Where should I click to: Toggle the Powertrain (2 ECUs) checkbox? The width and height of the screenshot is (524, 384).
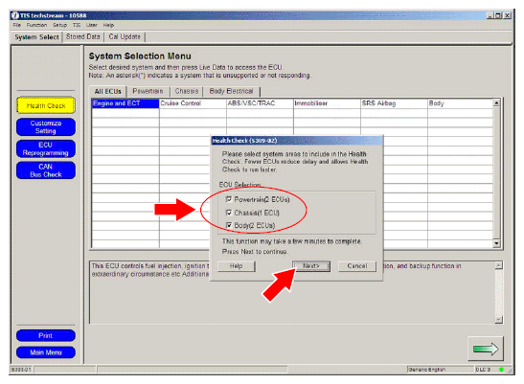click(229, 199)
